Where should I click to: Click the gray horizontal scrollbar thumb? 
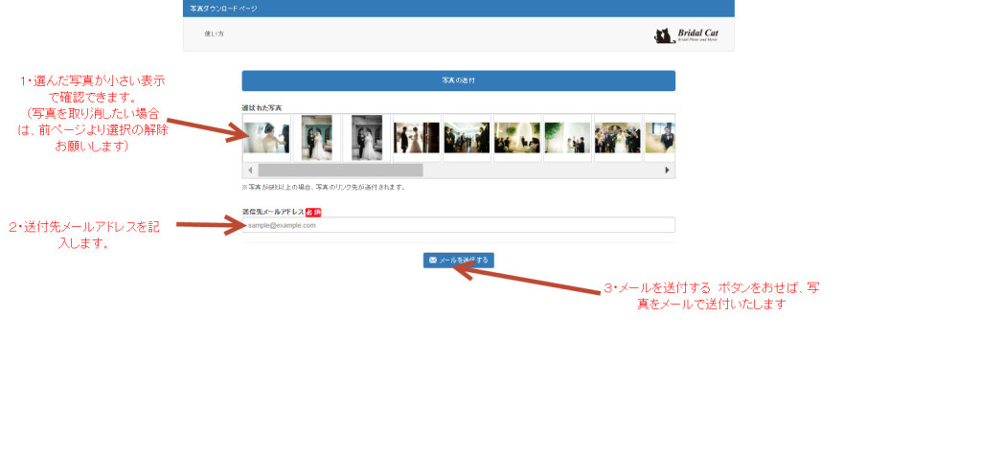[x=340, y=170]
